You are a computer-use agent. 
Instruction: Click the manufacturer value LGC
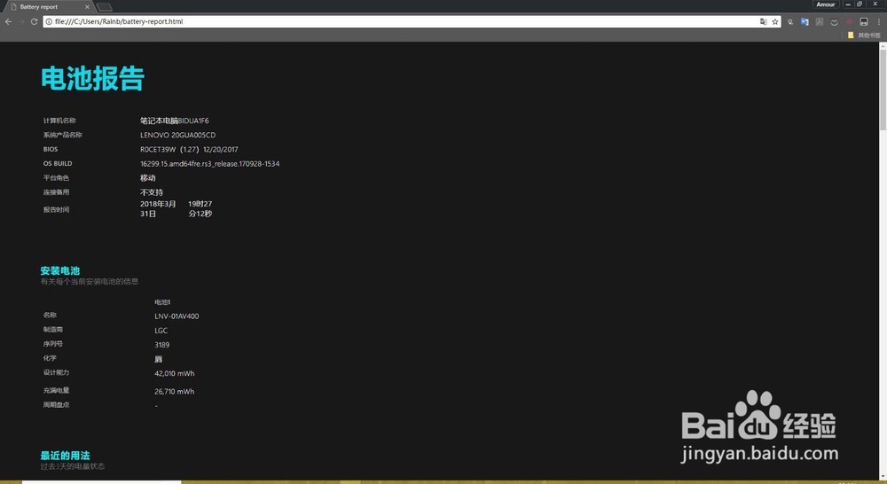pos(161,331)
